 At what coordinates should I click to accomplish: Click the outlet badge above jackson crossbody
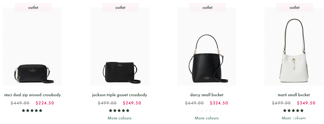(120, 7)
